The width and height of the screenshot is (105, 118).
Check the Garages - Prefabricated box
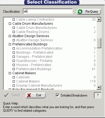[x=14, y=57]
